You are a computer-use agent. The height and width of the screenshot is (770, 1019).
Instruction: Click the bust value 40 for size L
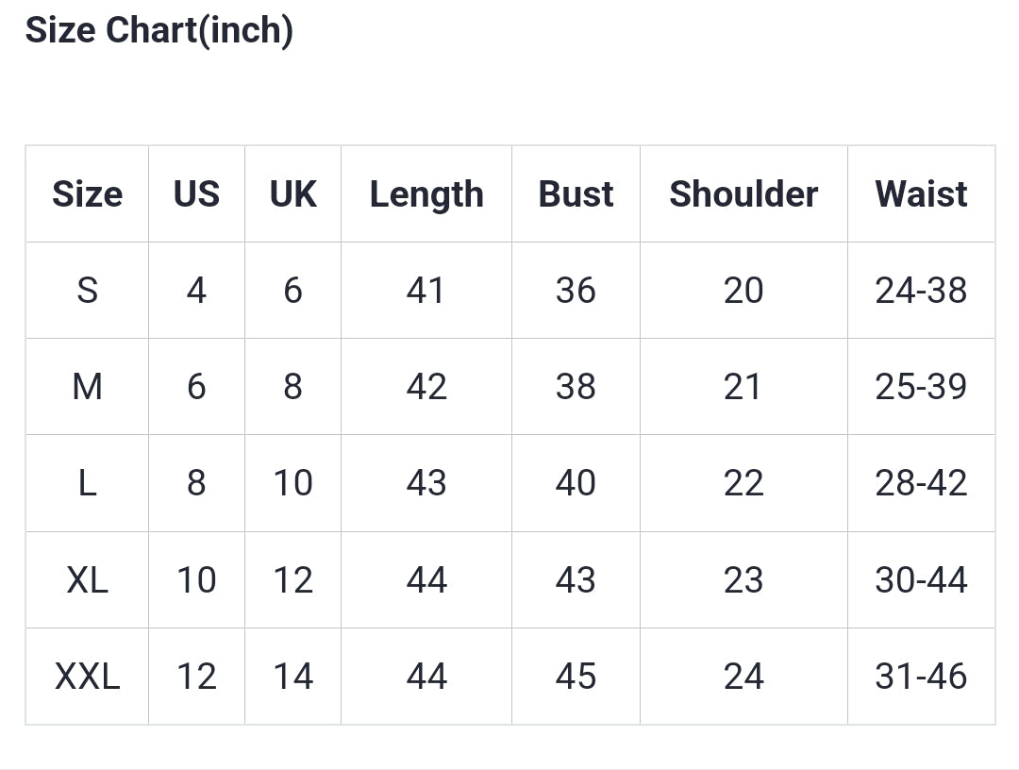coord(576,483)
